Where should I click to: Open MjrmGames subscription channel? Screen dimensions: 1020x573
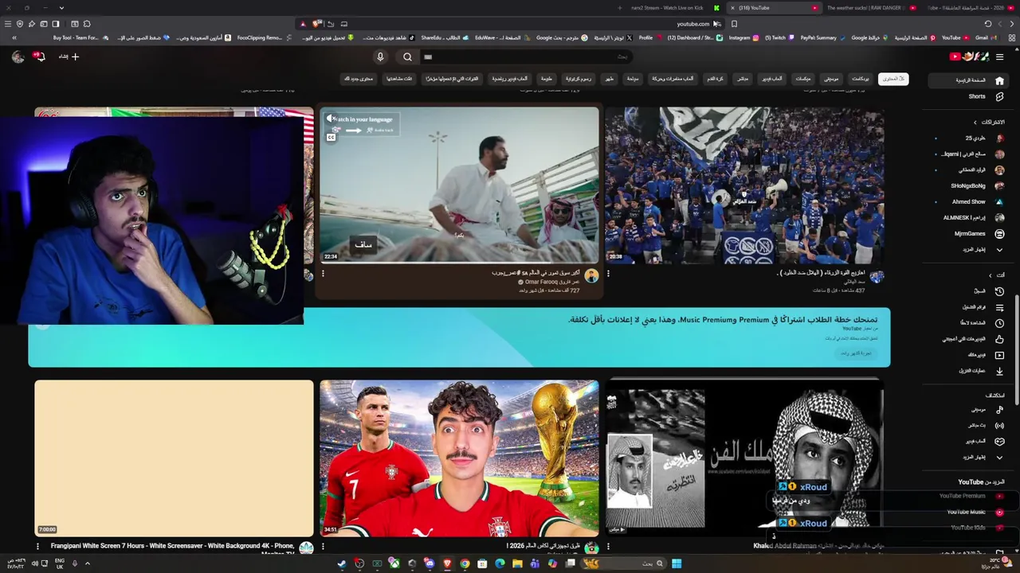(968, 234)
